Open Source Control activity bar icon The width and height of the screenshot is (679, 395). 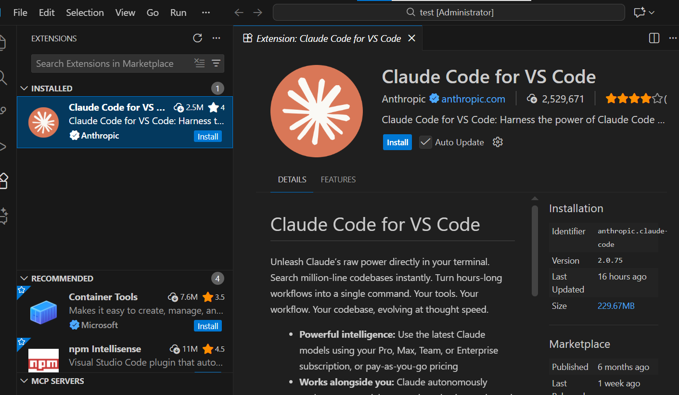tap(3, 111)
